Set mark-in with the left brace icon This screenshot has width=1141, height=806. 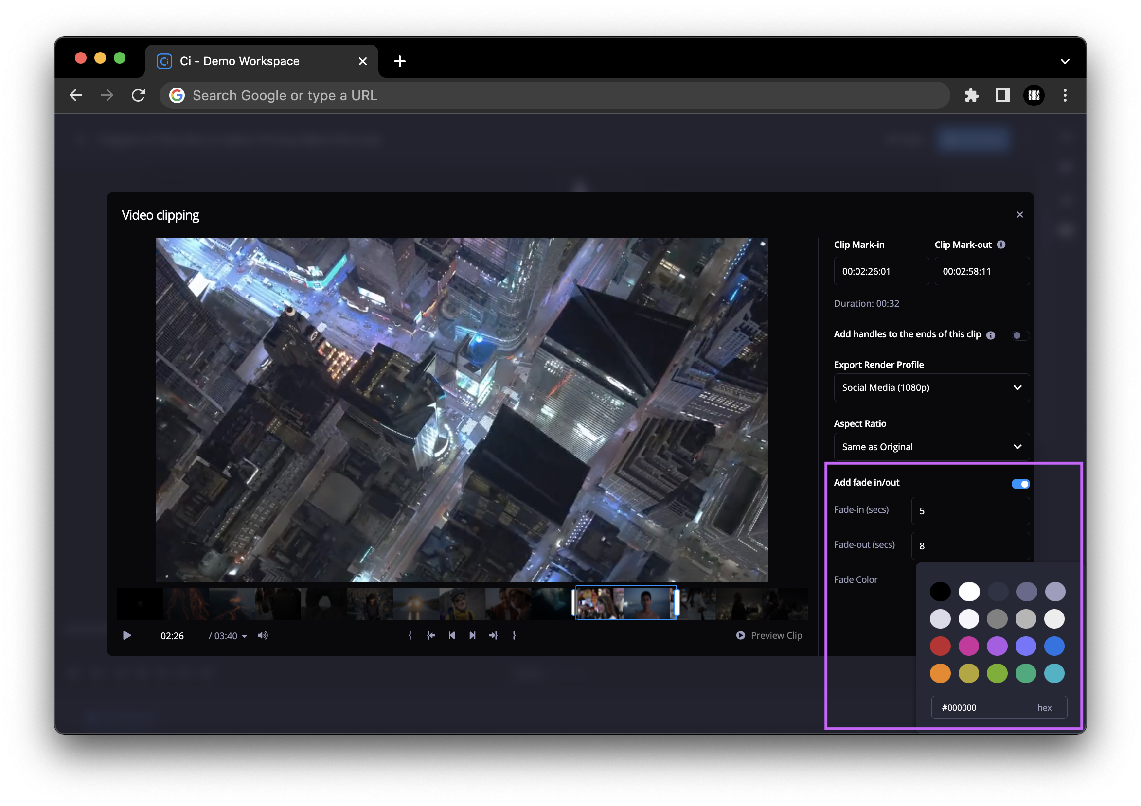tap(410, 636)
